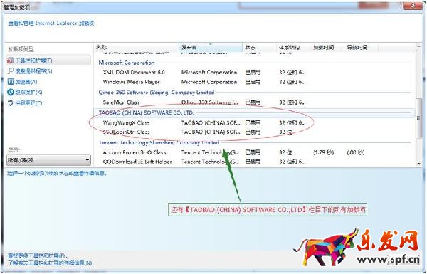Click the search providers magnifier icon
427x274 pixels.
click(x=11, y=71)
